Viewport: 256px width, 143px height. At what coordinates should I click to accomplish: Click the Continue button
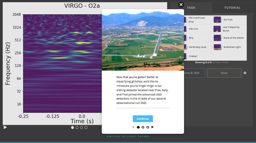(143, 119)
